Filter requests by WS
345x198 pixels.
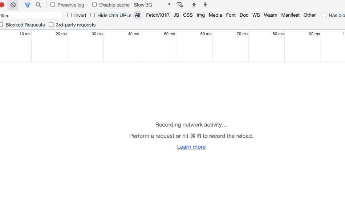tap(256, 15)
